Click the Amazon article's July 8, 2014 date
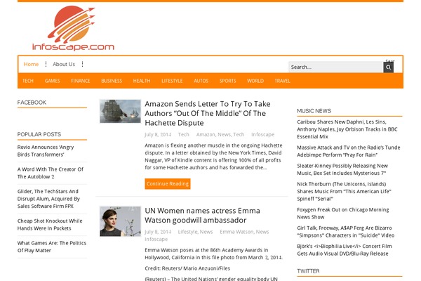421x281 pixels. pos(158,134)
